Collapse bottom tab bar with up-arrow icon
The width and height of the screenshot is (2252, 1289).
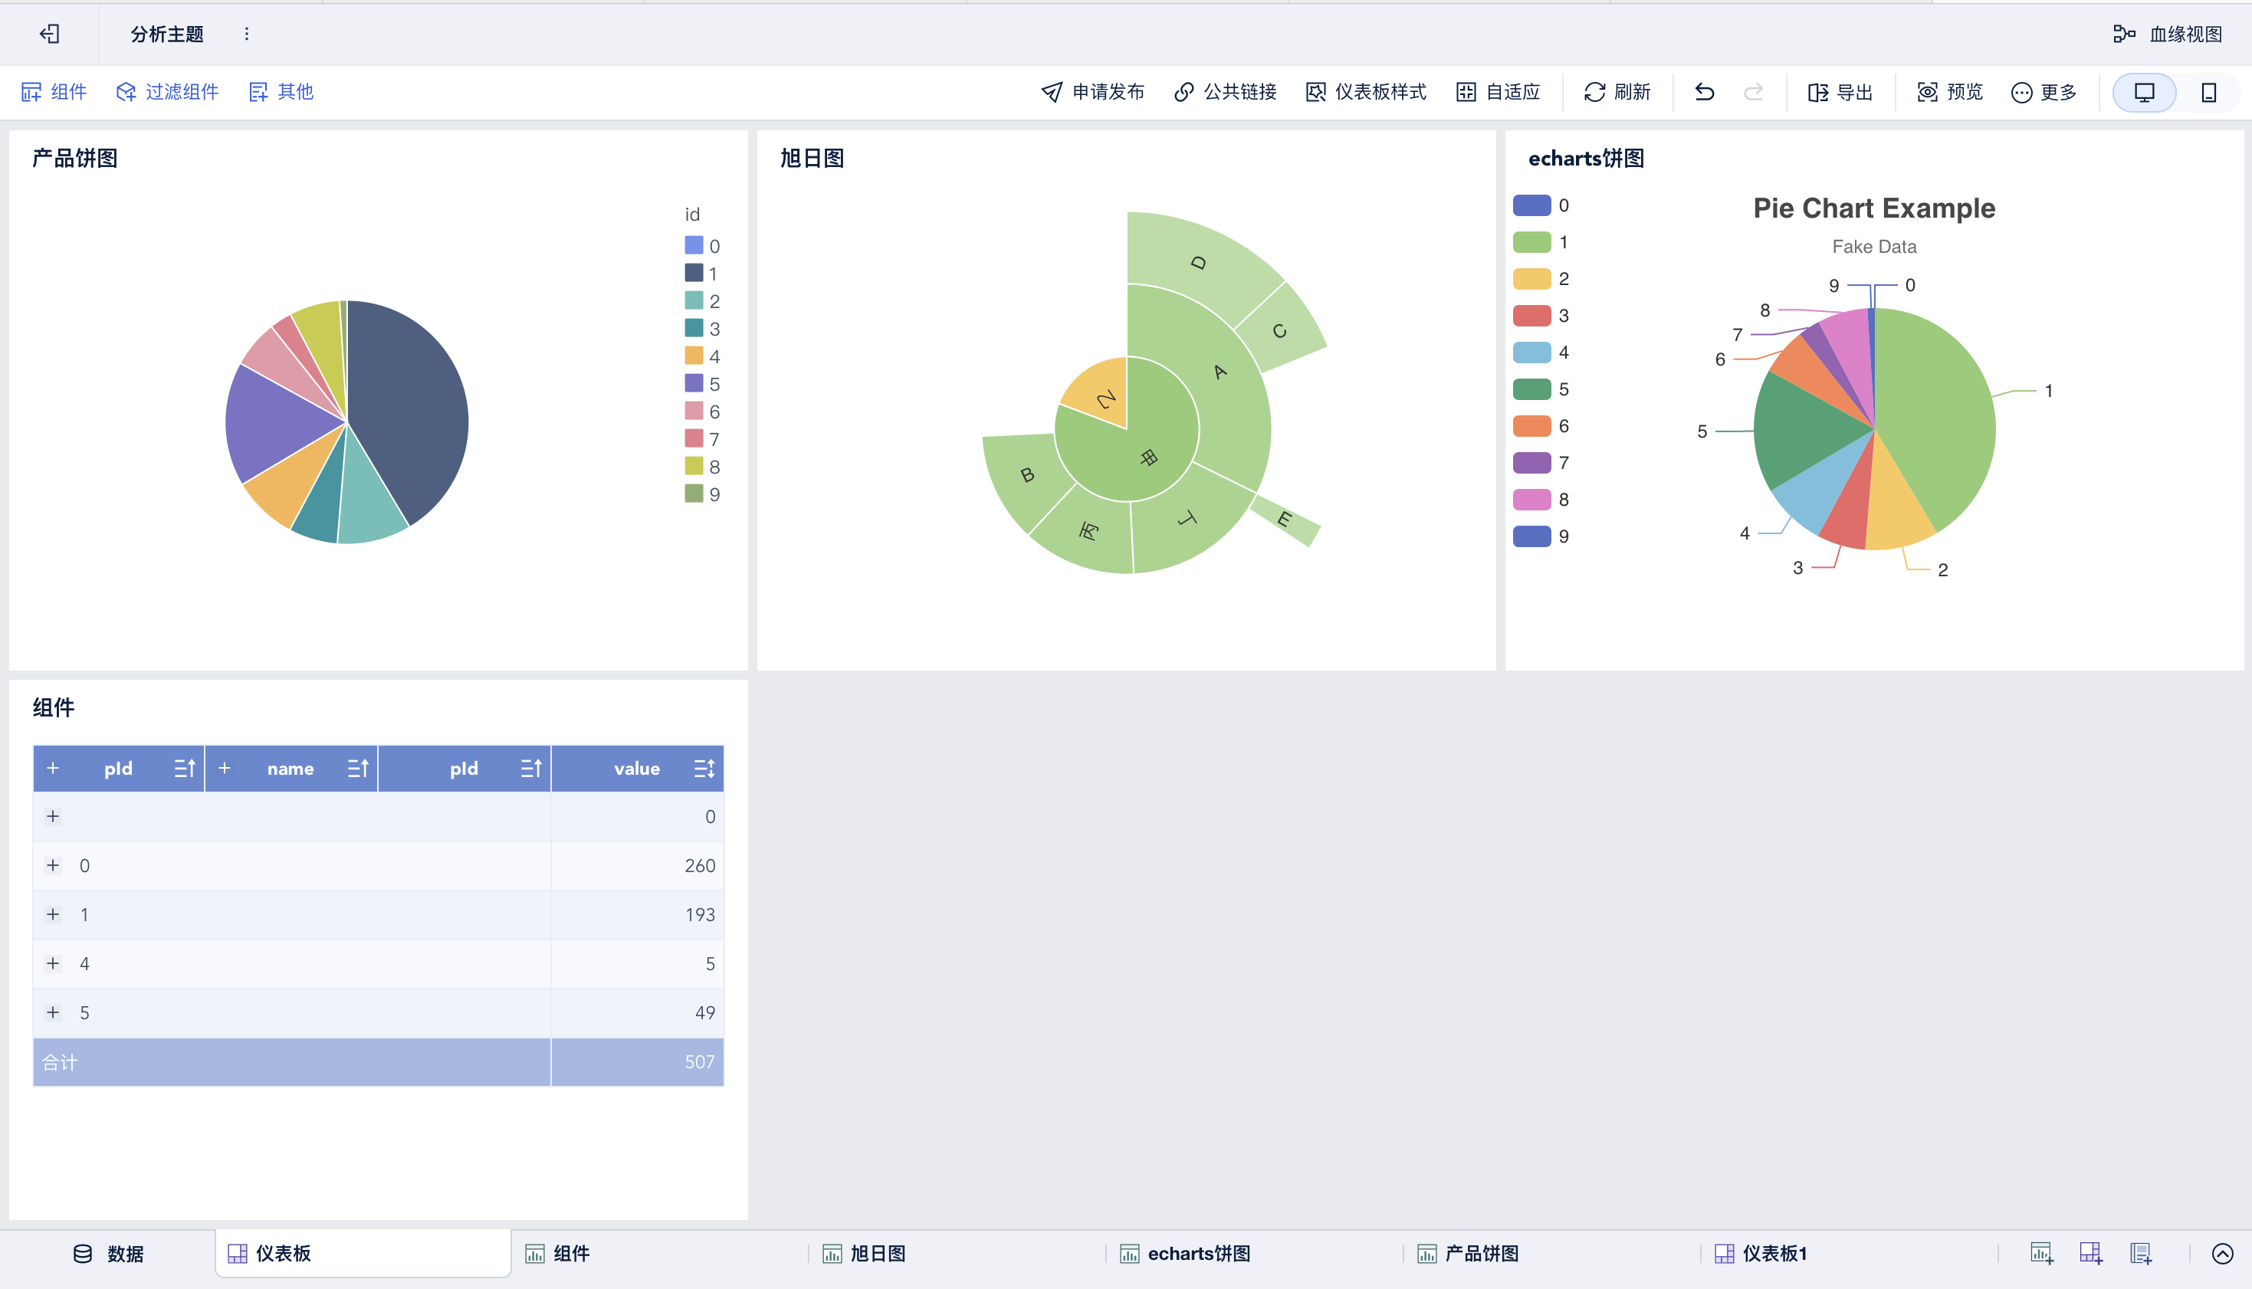[2222, 1254]
